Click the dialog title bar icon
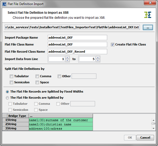 [x=4, y=4]
